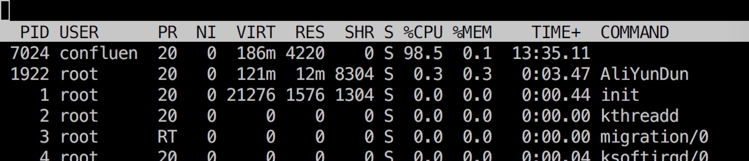Screen dimensions: 749x161
Task: Click the RT priority value
Action: 168,137
